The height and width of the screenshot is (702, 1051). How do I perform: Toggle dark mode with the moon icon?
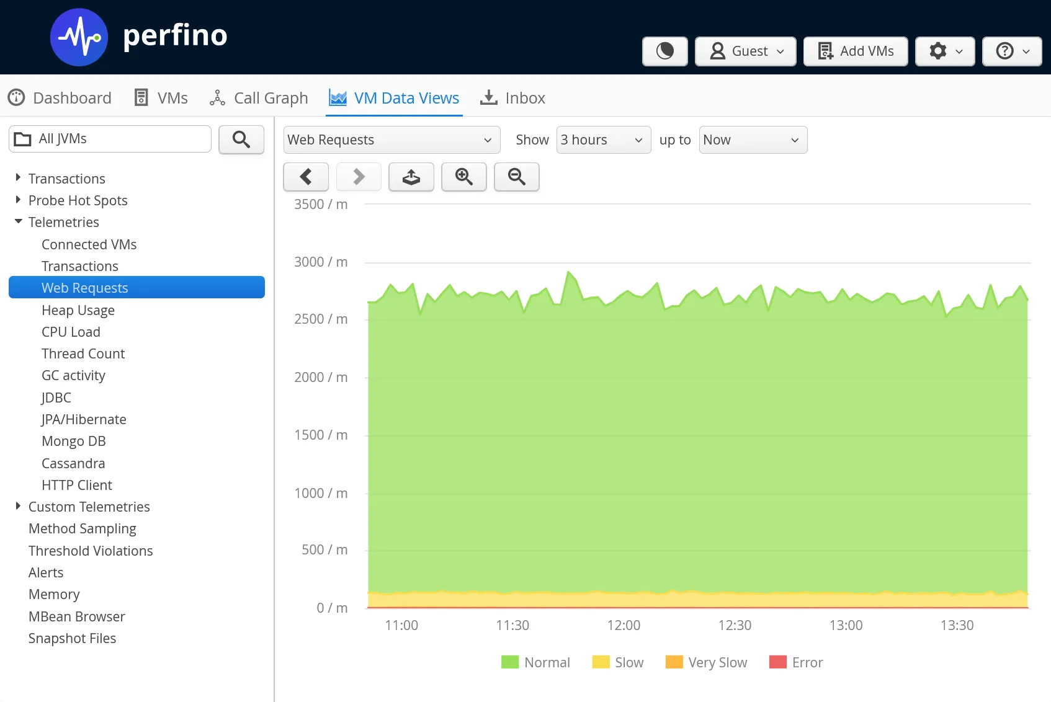point(664,51)
